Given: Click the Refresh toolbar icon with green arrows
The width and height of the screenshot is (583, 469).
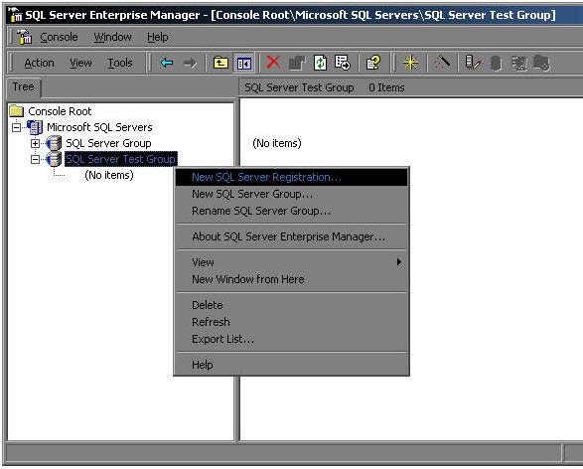Looking at the screenshot, I should (320, 63).
